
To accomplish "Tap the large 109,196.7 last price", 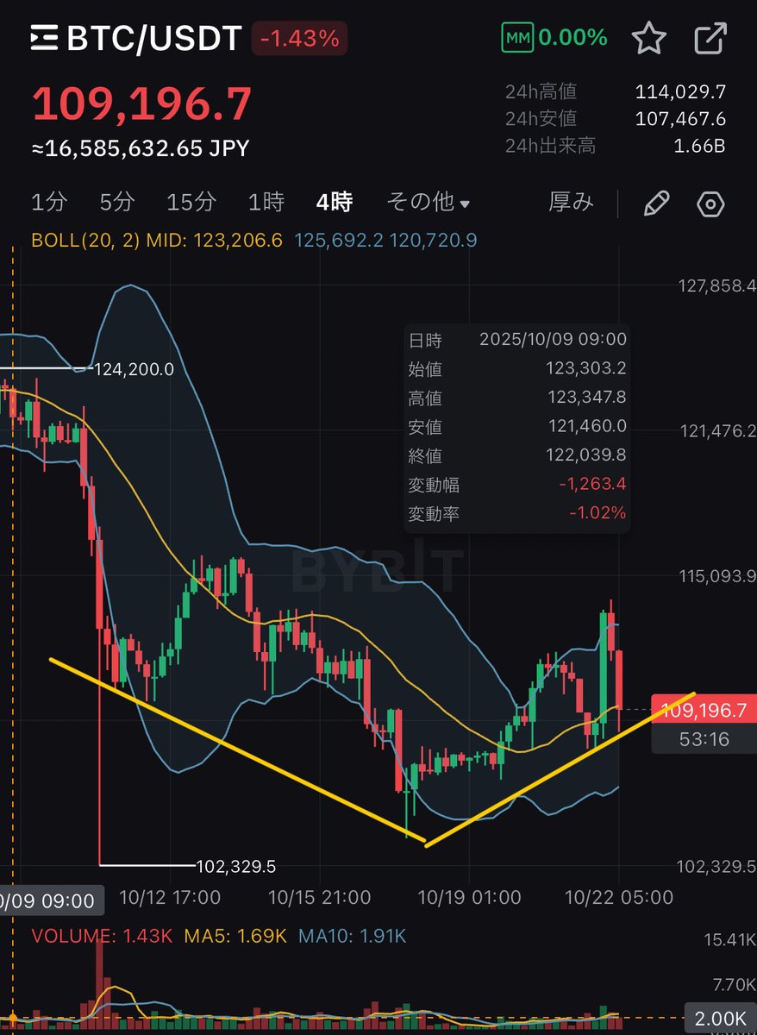I will point(142,103).
